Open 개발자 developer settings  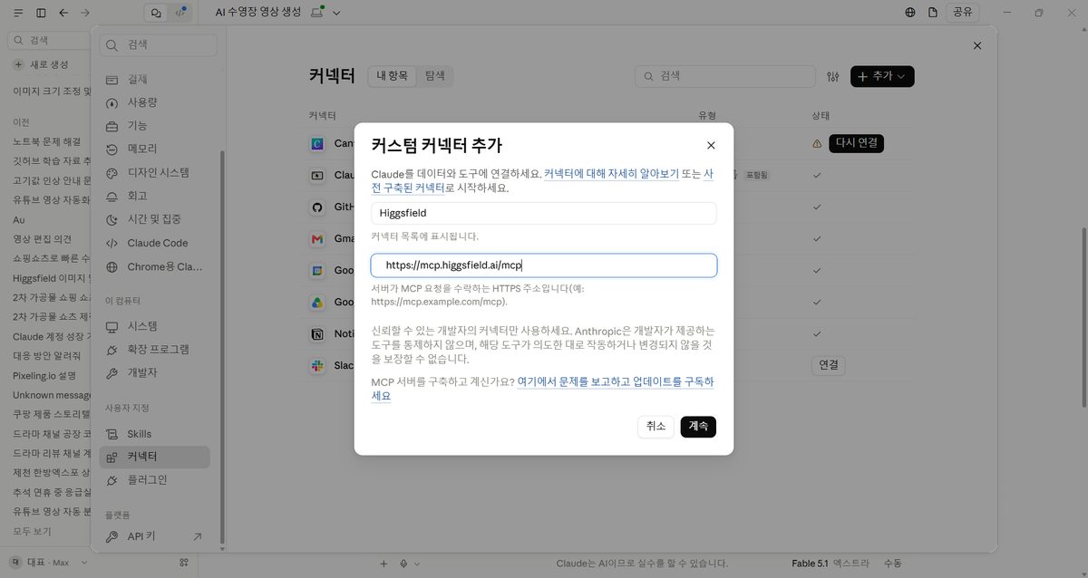[x=154, y=372]
